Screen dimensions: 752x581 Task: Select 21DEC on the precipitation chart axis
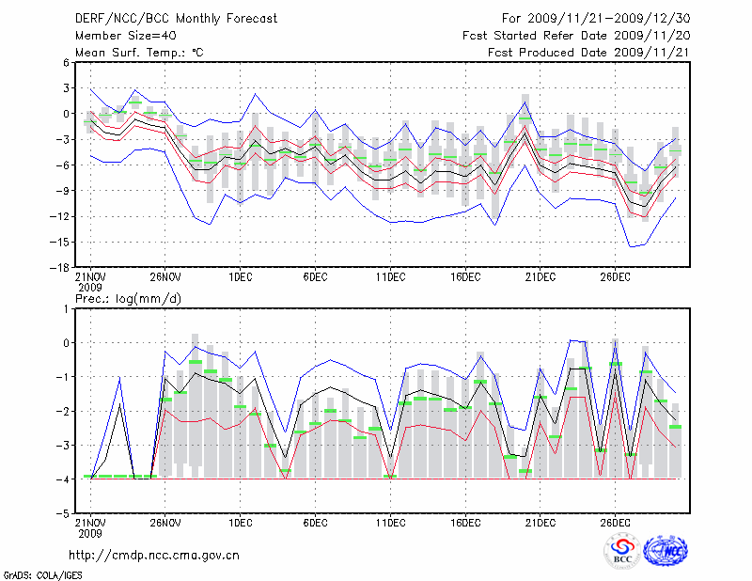540,523
